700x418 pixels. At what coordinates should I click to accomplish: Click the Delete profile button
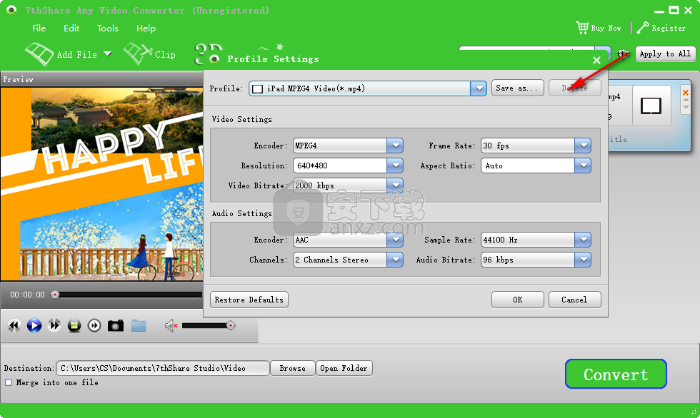[574, 88]
